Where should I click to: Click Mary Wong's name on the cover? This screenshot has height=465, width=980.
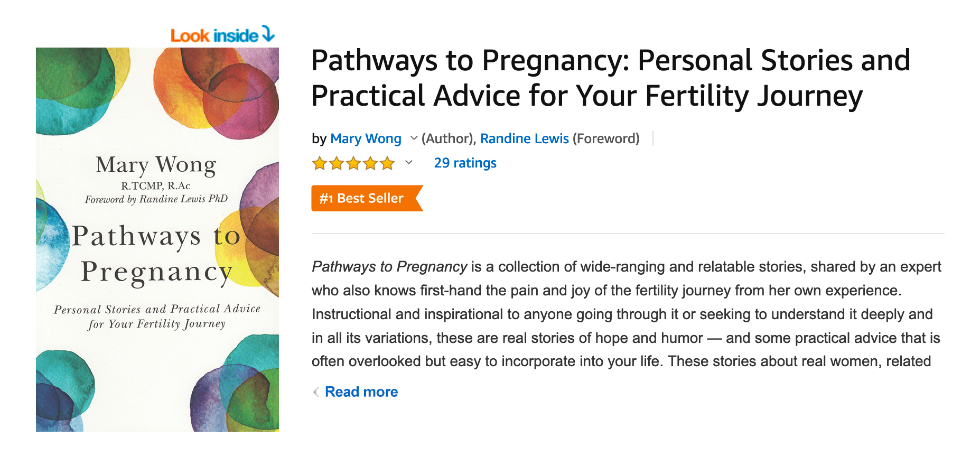click(x=156, y=165)
